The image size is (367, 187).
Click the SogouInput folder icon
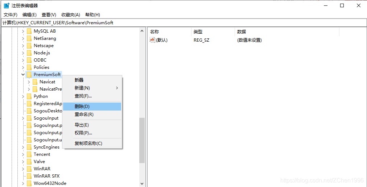point(29,118)
